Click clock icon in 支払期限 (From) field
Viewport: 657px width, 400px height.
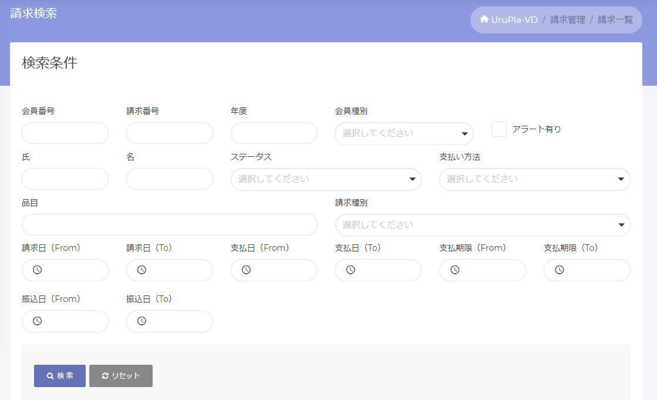coord(454,270)
